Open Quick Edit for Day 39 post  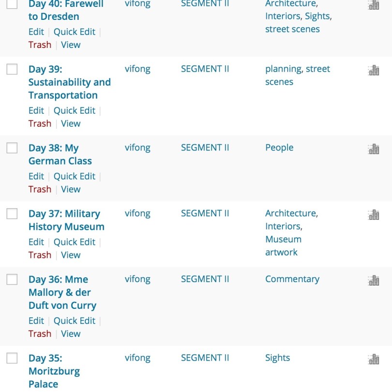75,110
